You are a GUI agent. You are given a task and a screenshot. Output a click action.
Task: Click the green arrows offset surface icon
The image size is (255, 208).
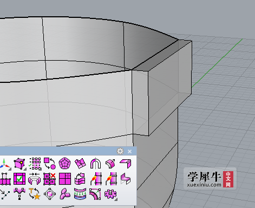[80, 194]
